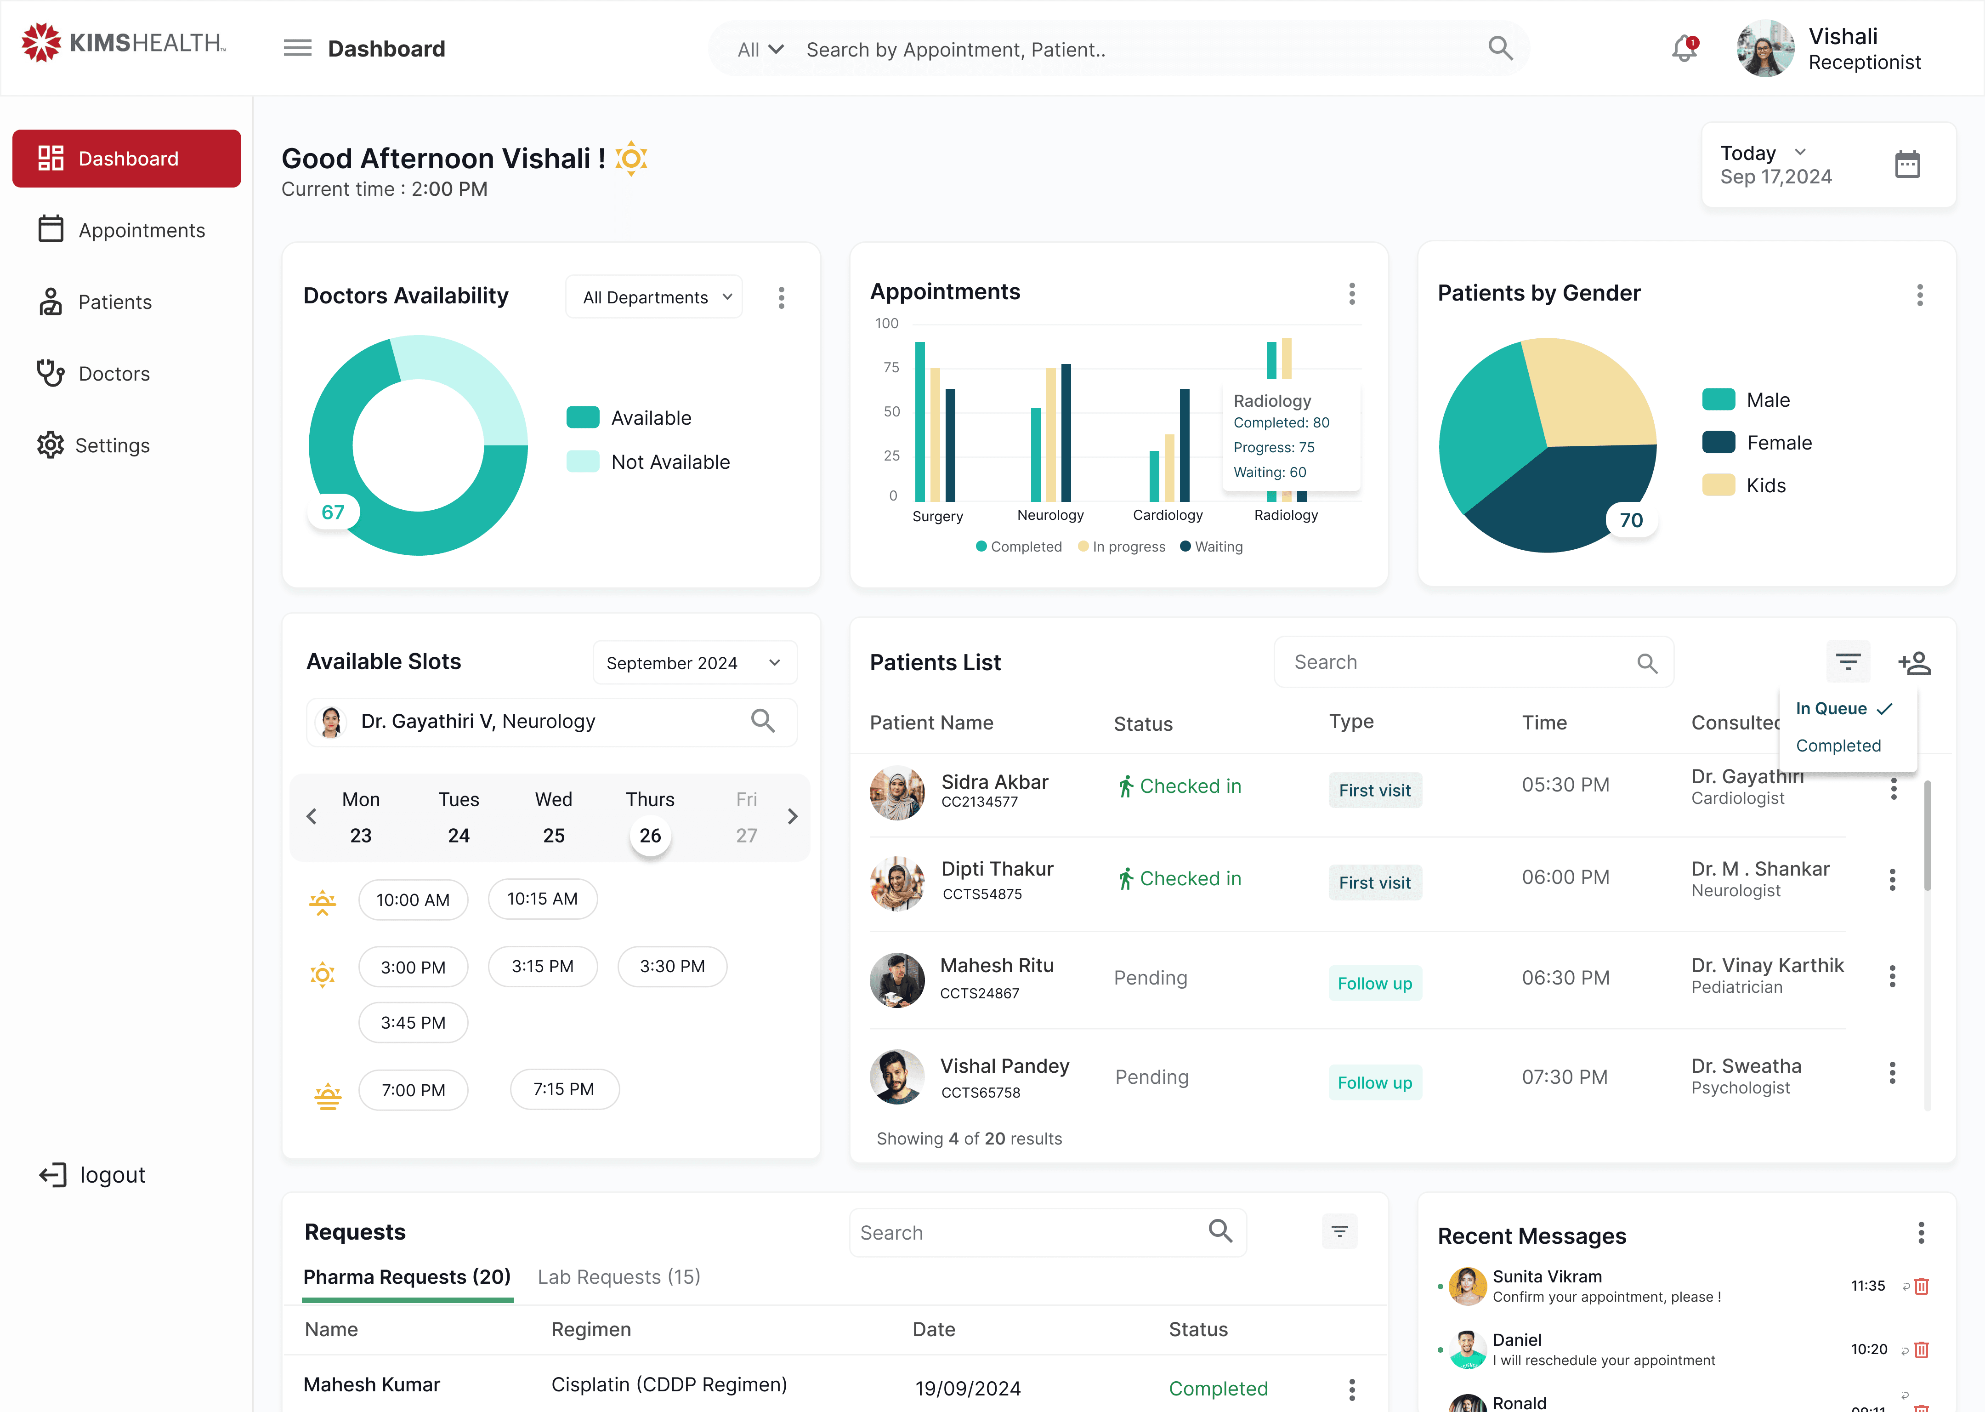Select the 3:15 PM slot
1985x1412 pixels.
pos(542,967)
